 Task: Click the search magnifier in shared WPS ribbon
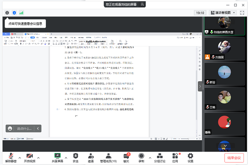[x=120, y=41]
